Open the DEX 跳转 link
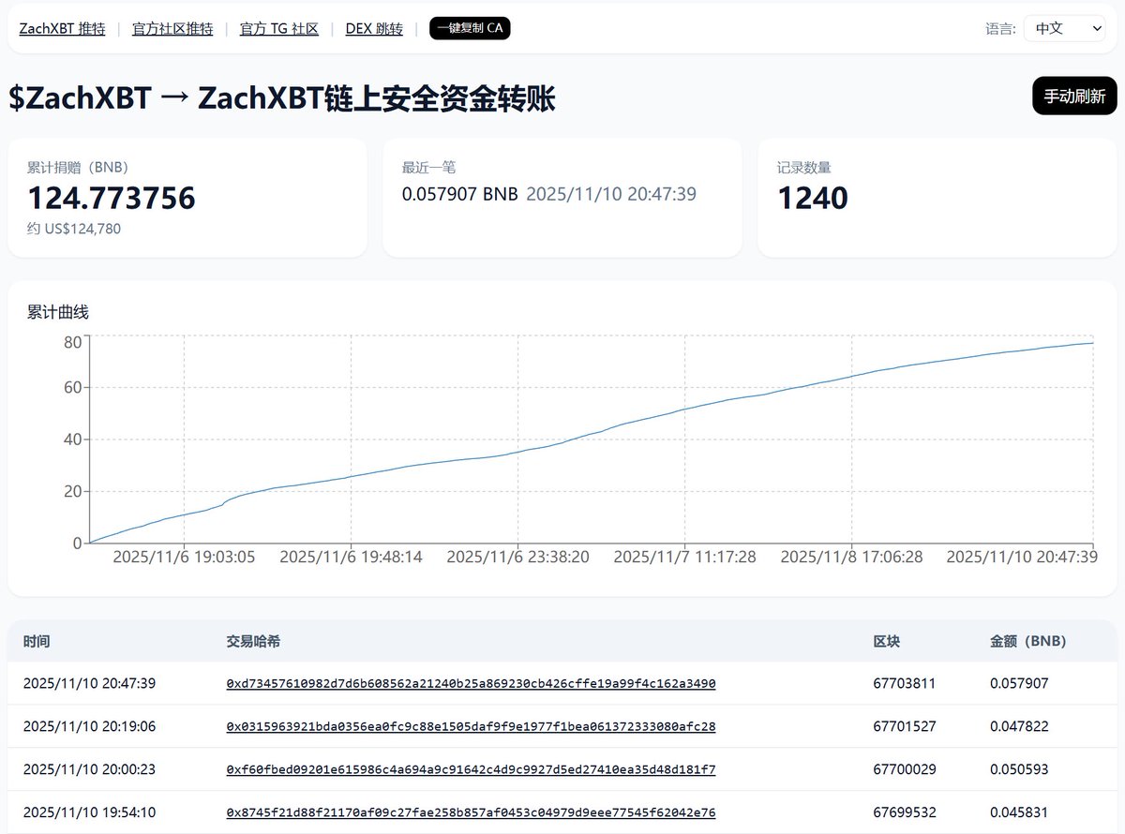The image size is (1125, 834). point(374,29)
